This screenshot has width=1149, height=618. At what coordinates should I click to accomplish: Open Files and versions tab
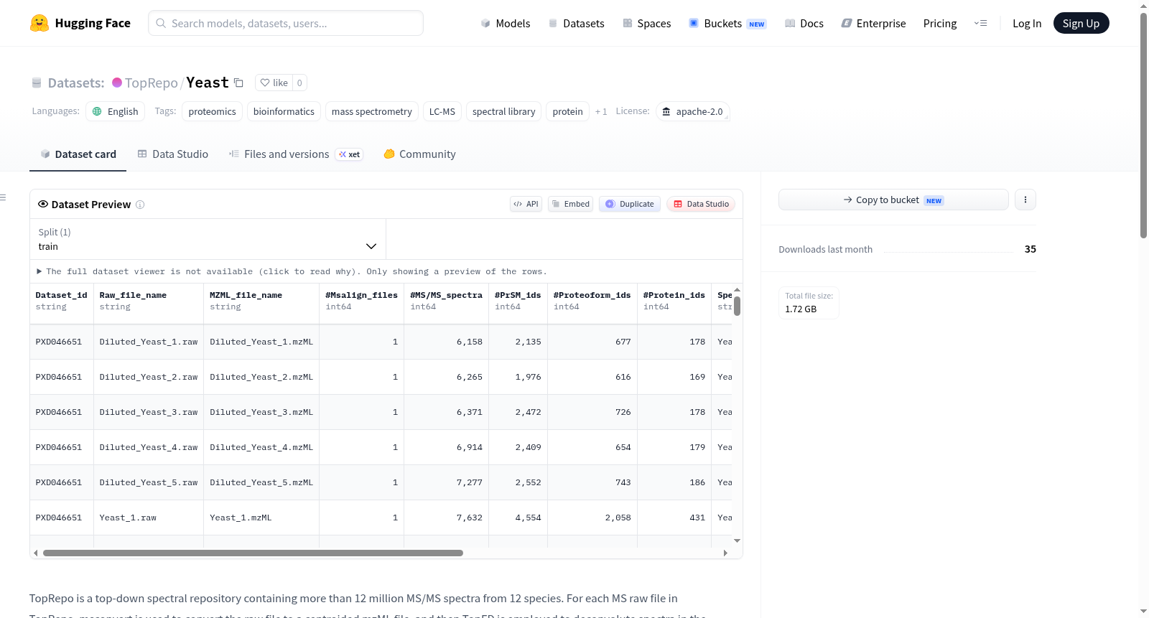(x=296, y=154)
